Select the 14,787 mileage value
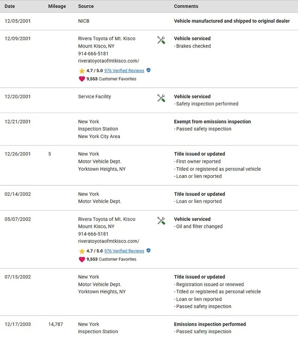The height and width of the screenshot is (339, 298). (x=56, y=324)
